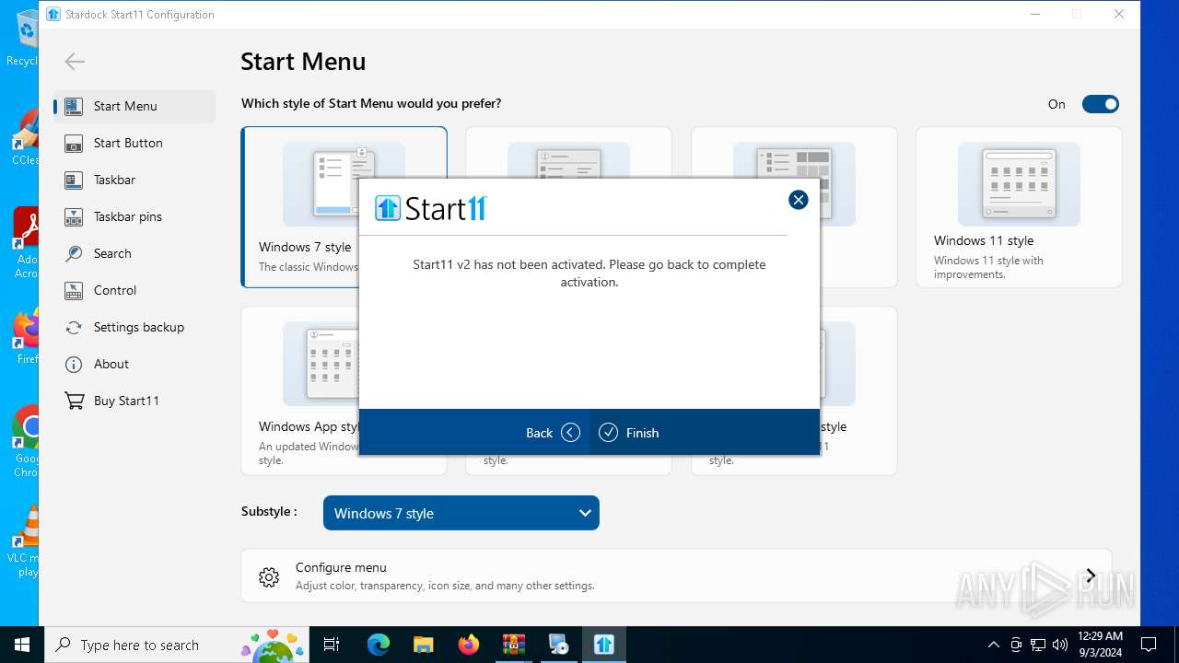The height and width of the screenshot is (663, 1179).
Task: Click the volume tray icon
Action: point(1060,645)
